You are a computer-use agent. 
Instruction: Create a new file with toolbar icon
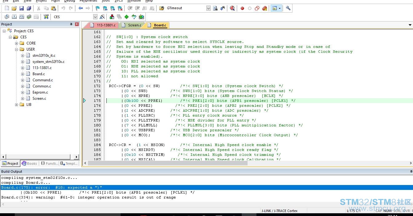(x=7, y=8)
